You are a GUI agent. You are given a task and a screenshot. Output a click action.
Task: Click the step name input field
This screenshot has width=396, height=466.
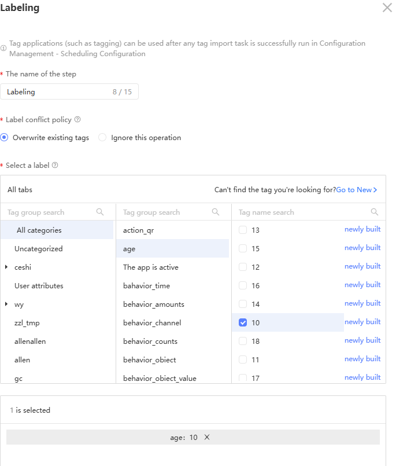[x=58, y=92]
